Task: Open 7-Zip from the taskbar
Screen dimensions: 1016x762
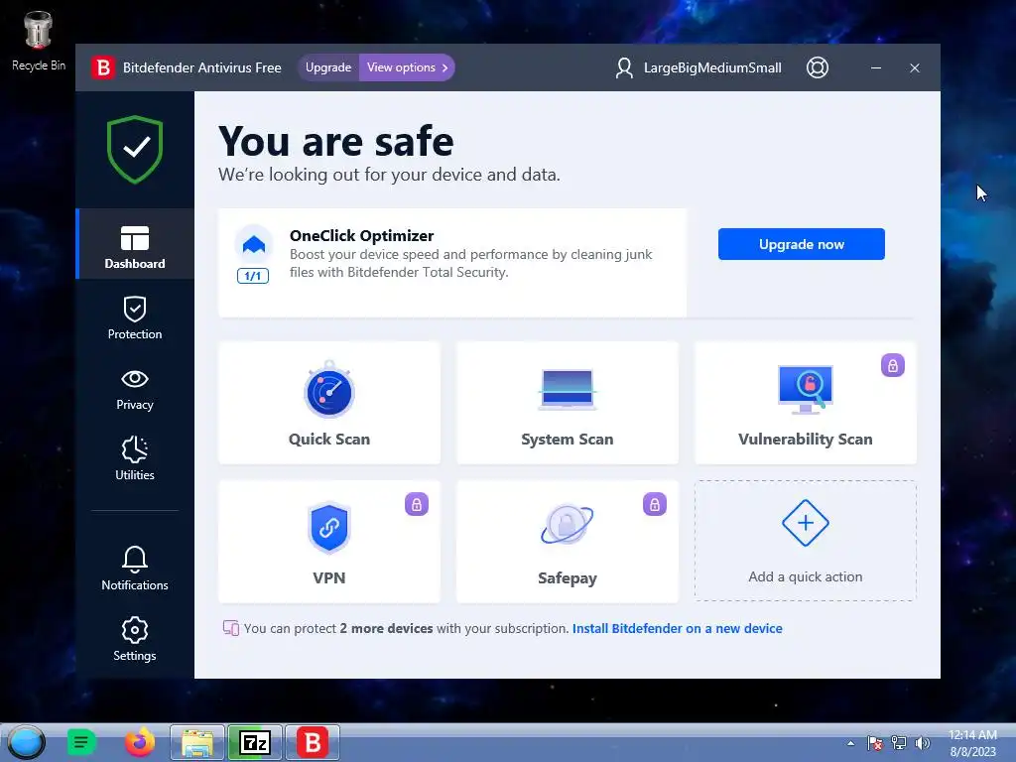Action: pyautogui.click(x=255, y=742)
